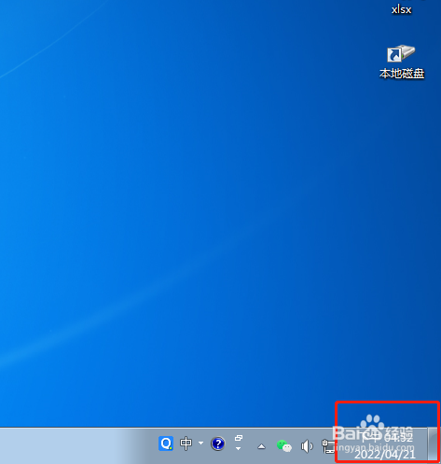This screenshot has height=464, width=441.
Task: Toggle the 中 Chinese input mode indicator
Action: click(x=186, y=444)
